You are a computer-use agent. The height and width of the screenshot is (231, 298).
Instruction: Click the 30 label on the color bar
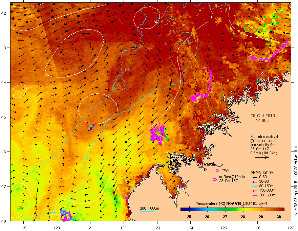pyautogui.click(x=279, y=217)
